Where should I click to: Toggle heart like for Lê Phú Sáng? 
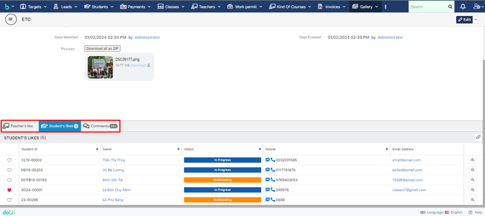(9, 200)
